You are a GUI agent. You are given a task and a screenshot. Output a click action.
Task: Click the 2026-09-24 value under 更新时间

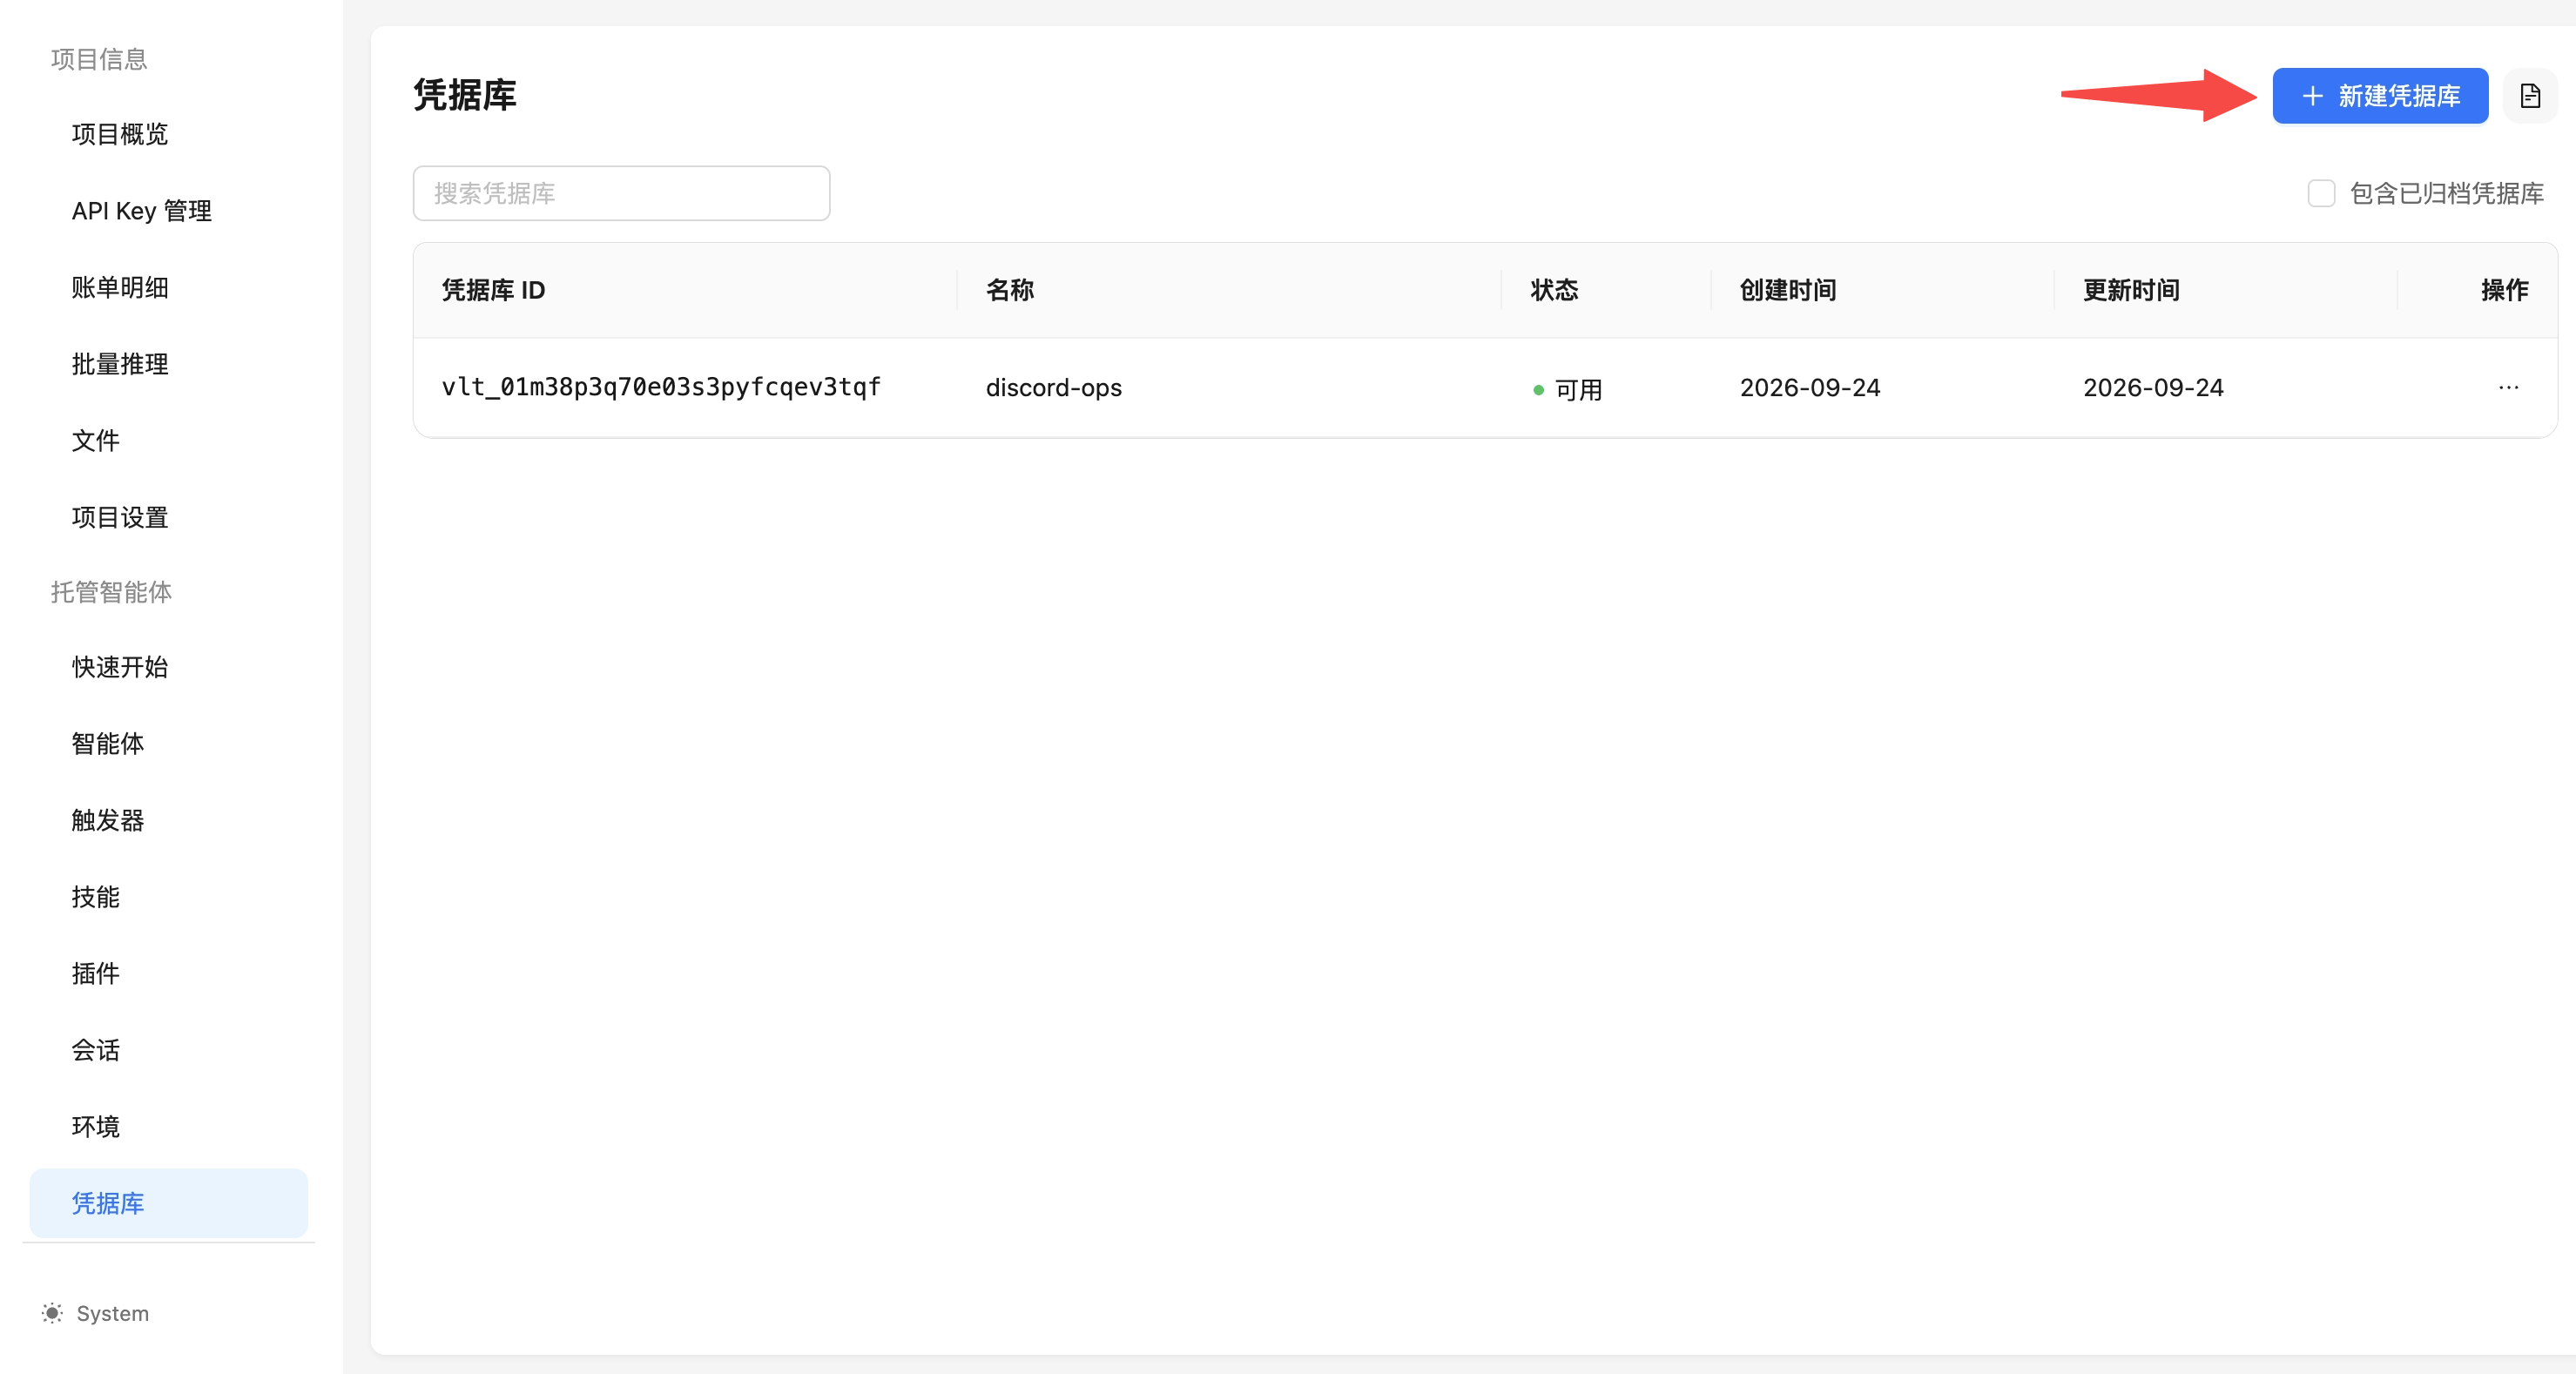[2153, 388]
